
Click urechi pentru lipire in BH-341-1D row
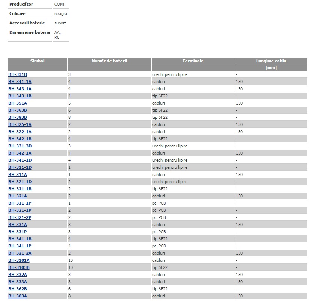[170, 160]
